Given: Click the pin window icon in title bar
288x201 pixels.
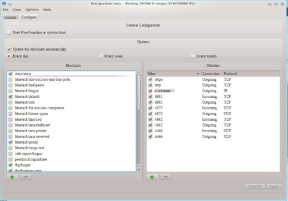Looking at the screenshot, I should click(x=10, y=3).
